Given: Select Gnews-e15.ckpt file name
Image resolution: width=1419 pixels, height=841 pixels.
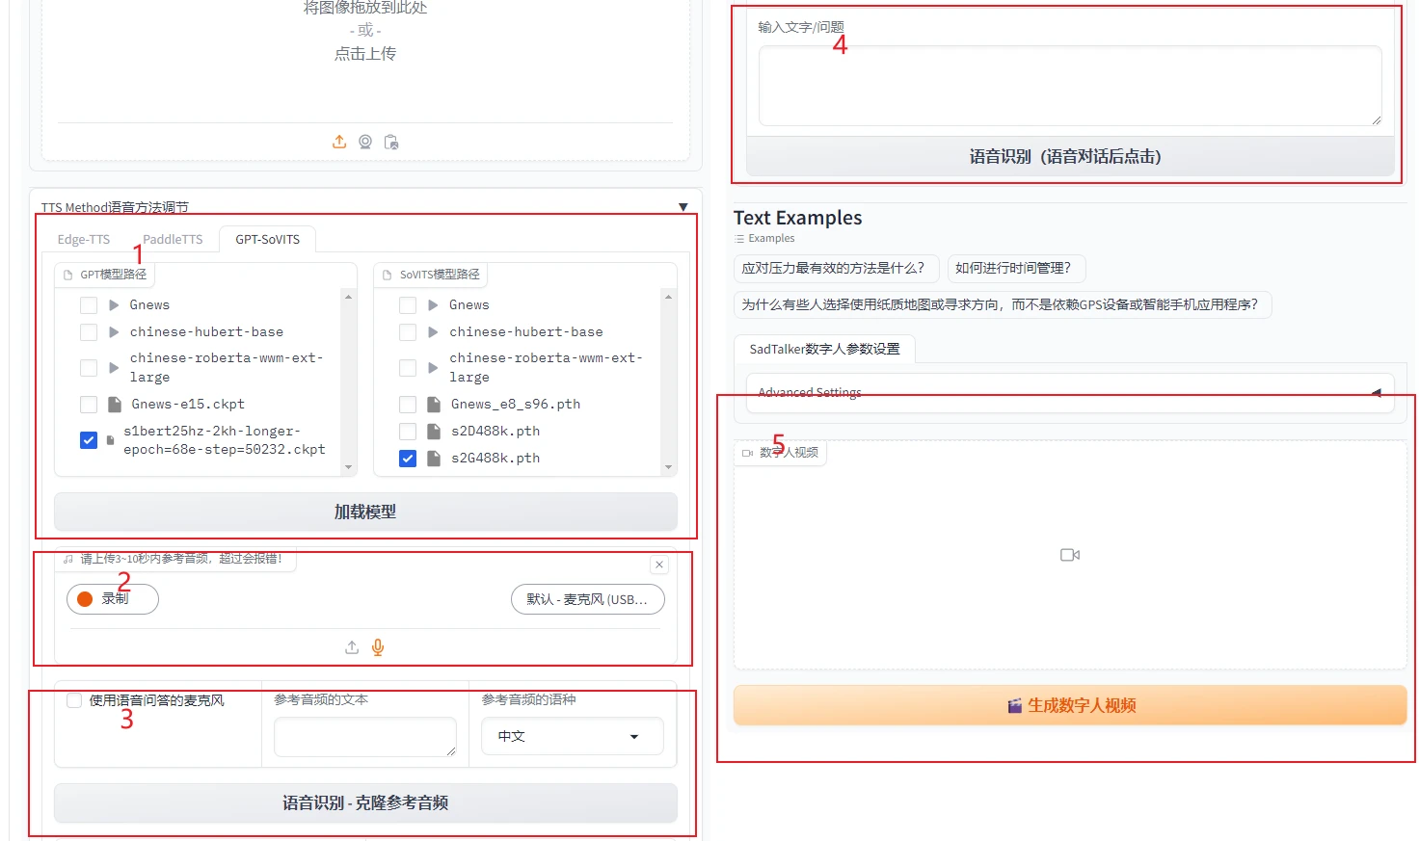Looking at the screenshot, I should click(x=188, y=405).
